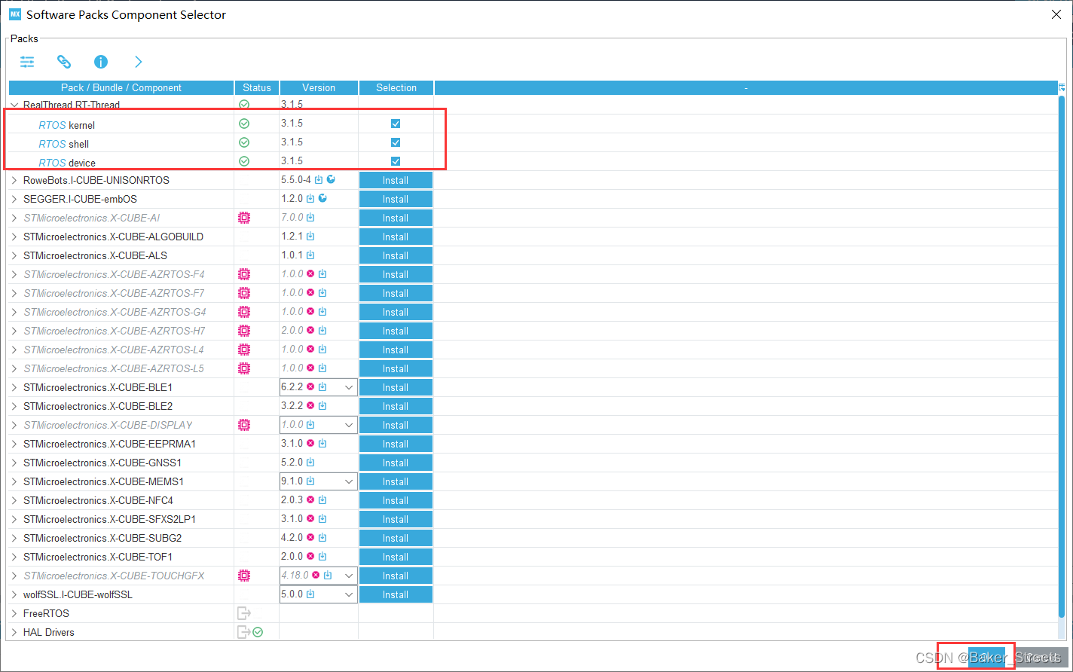Confirm selection with the Ok button
1073x672 pixels.
[x=986, y=658]
